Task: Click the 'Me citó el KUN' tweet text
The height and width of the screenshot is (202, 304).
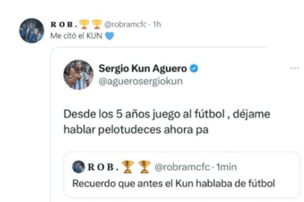Action: click(76, 36)
